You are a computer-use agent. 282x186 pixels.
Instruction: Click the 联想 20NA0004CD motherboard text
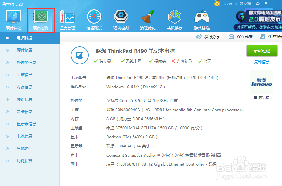[175, 110]
